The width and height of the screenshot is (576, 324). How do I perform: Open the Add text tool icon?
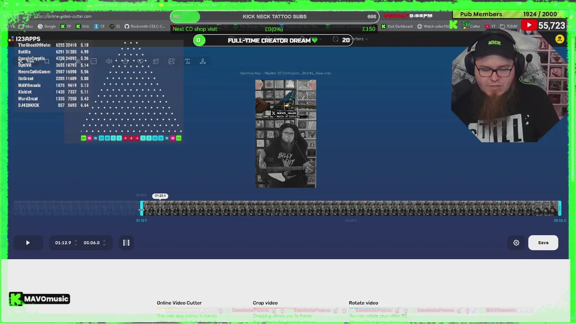pos(187,61)
